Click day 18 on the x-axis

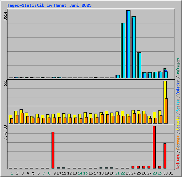(101, 173)
